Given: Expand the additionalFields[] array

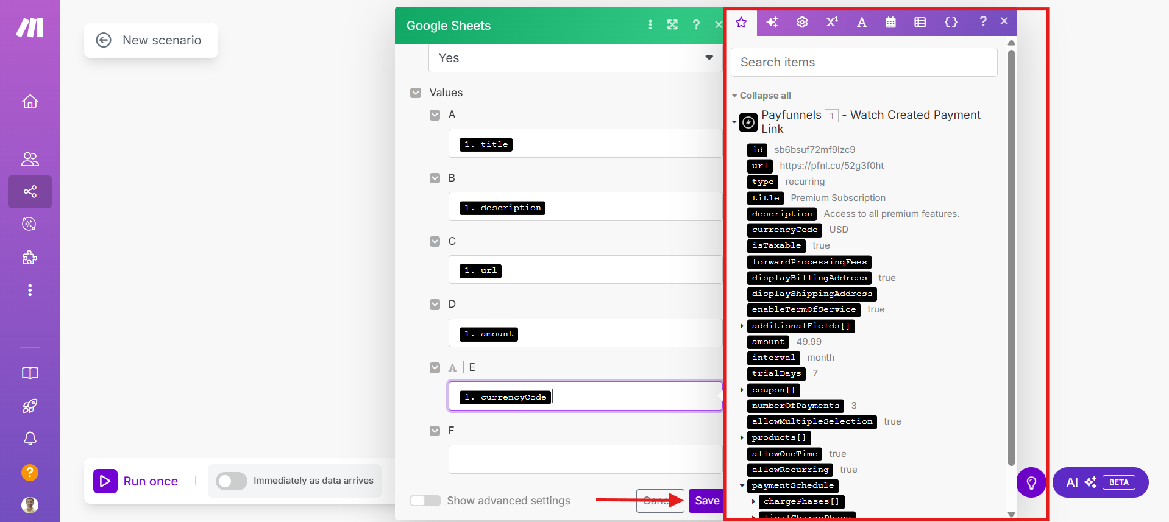Looking at the screenshot, I should click(x=742, y=326).
